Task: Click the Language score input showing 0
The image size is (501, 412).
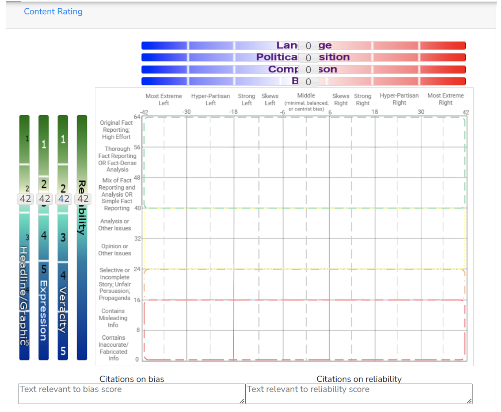Action: coord(308,45)
